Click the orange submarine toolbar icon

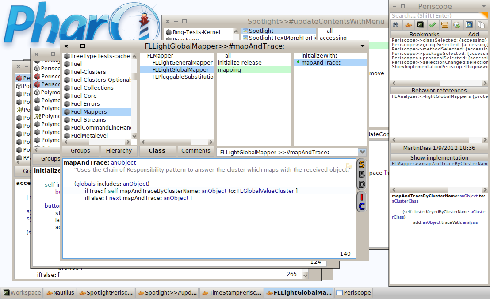tap(408, 25)
